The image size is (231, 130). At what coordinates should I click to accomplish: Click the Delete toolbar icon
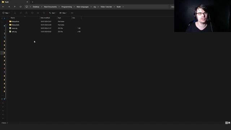[x=44, y=13]
